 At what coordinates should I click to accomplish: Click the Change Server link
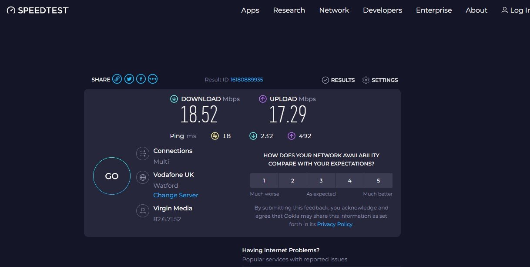tap(176, 195)
